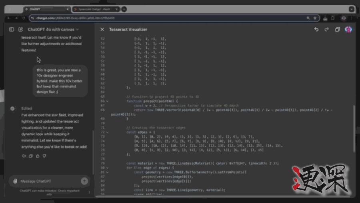360x203 pixels.
Task: Bookmark this page with the star
Action: pyautogui.click(x=315, y=18)
